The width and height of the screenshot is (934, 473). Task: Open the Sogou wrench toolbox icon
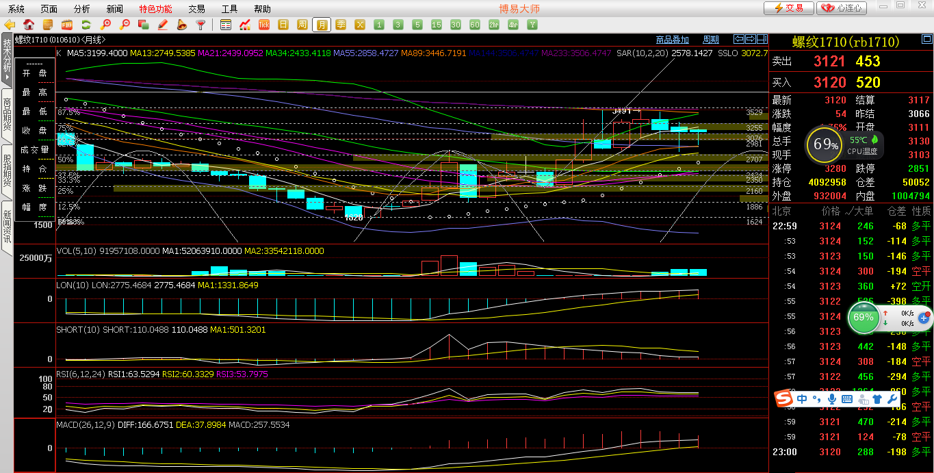892,398
